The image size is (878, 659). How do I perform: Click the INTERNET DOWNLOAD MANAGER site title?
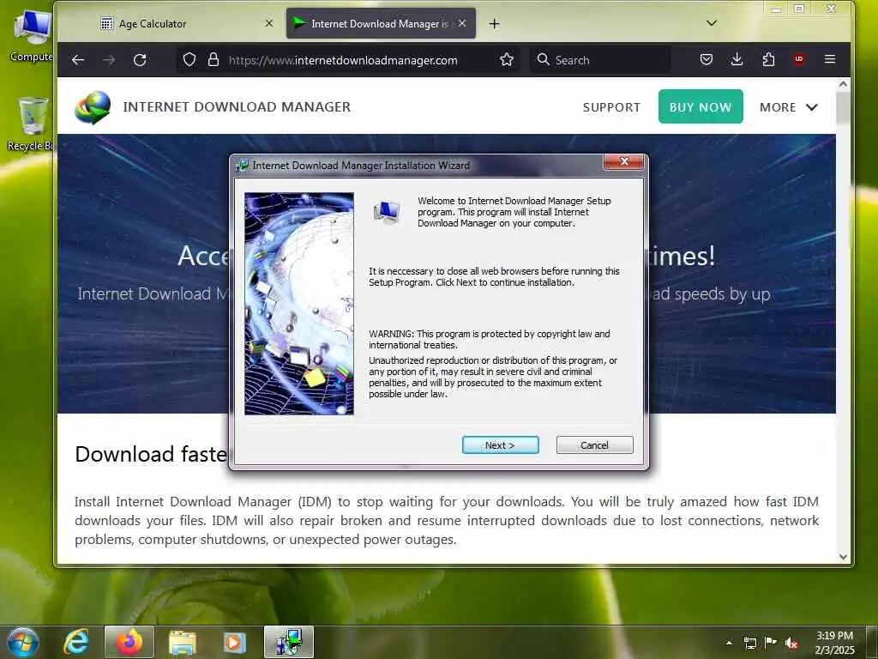click(237, 107)
